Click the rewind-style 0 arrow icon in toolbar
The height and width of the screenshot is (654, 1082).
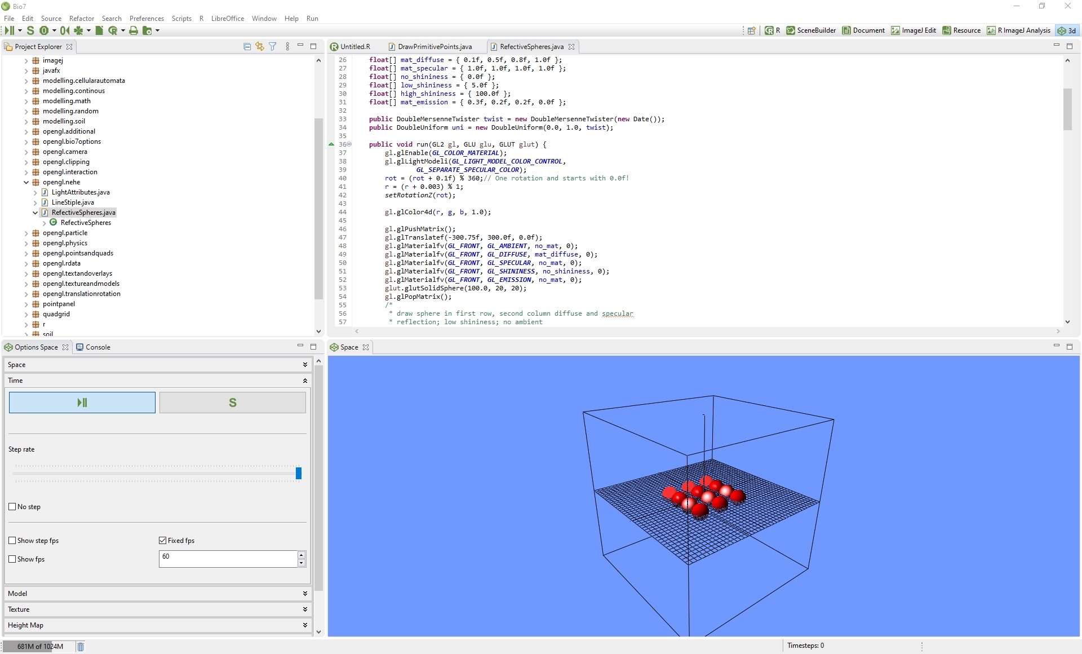[x=65, y=30]
